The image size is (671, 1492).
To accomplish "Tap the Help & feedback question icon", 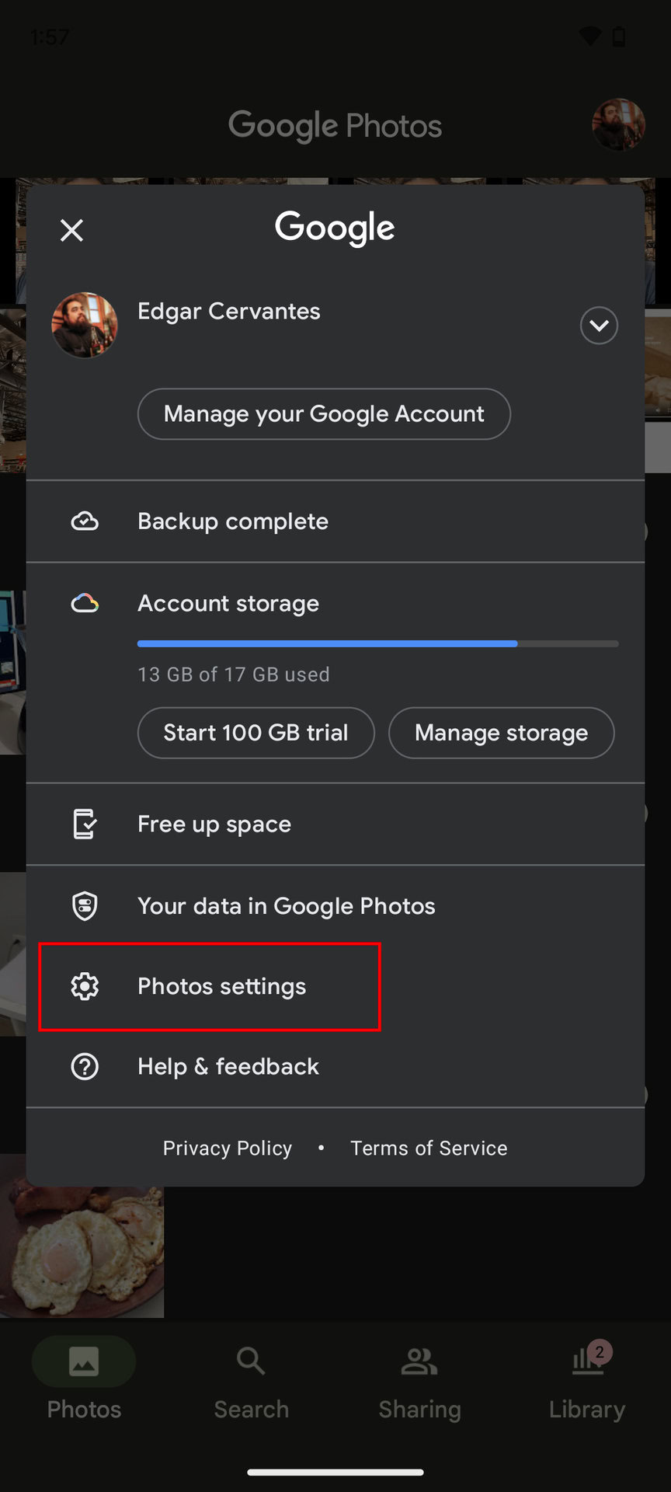I will [85, 1066].
